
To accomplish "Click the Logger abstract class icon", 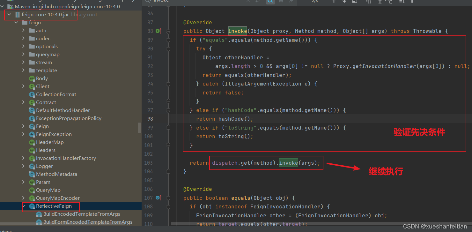I will point(32,166).
